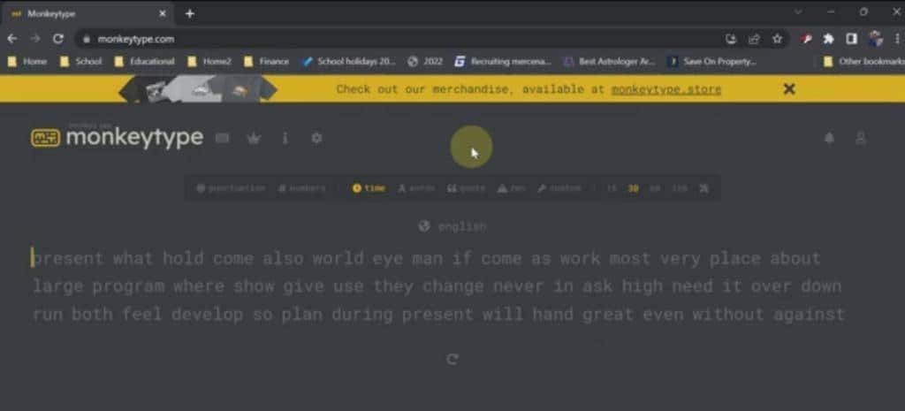The image size is (905, 411).
Task: Expand the tab search chevron
Action: tap(798, 12)
